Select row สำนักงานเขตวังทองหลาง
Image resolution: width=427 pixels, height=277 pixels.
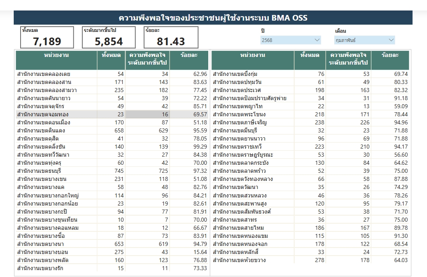tap(310, 179)
